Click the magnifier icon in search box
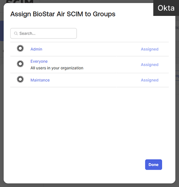This screenshot has height=187, width=179. point(16,34)
